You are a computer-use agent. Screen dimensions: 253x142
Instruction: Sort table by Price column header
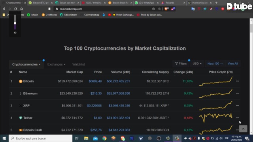click(98, 72)
